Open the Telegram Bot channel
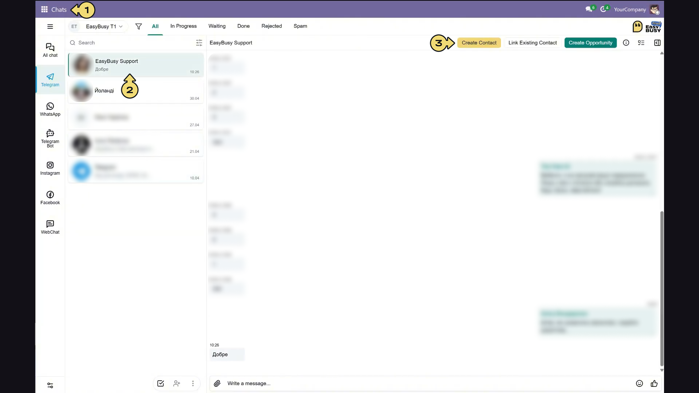The width and height of the screenshot is (699, 393). point(50,139)
